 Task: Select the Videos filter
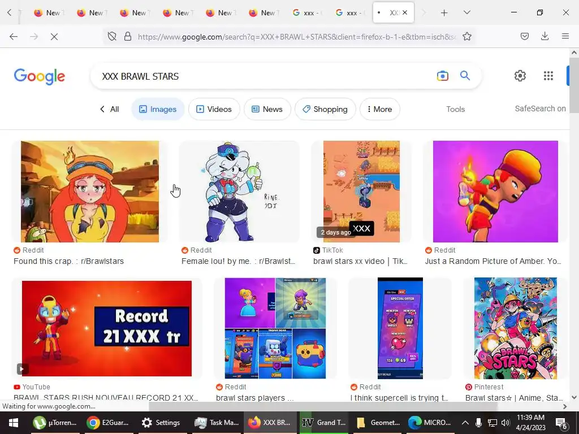(x=214, y=109)
